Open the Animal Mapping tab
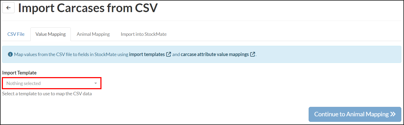The height and width of the screenshot is (125, 404). [93, 34]
